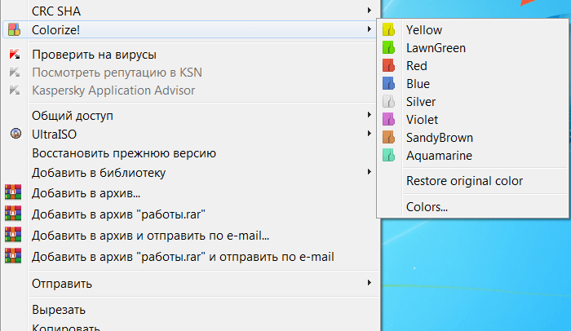Expand the Добавить в библиотеку submenu arrow
Image resolution: width=571 pixels, height=331 pixels.
point(370,171)
